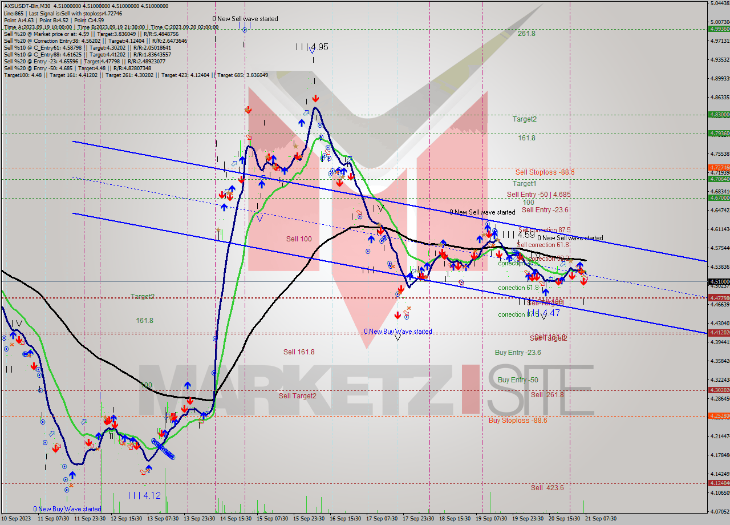Screen dimensions: 730x525
Task: Click the green 4.70640 price tag
Action: click(719, 179)
